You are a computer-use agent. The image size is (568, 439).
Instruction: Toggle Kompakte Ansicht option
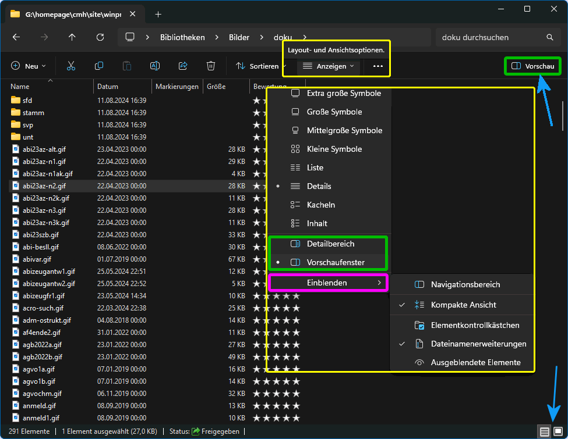pos(463,305)
